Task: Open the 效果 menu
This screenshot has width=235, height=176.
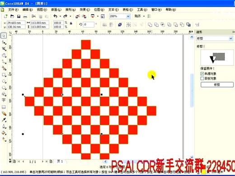Action: click(x=85, y=9)
